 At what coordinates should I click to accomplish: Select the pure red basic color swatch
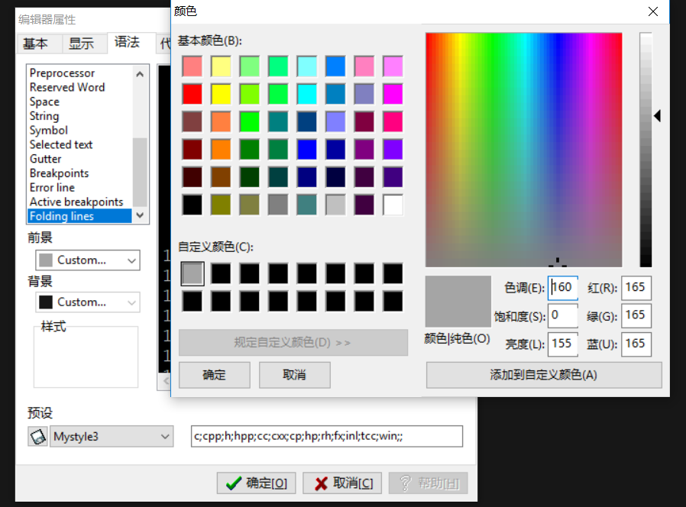[x=192, y=94]
